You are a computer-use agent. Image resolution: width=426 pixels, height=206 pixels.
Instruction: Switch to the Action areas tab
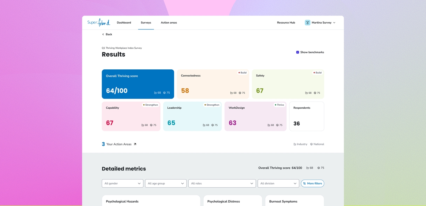169,23
